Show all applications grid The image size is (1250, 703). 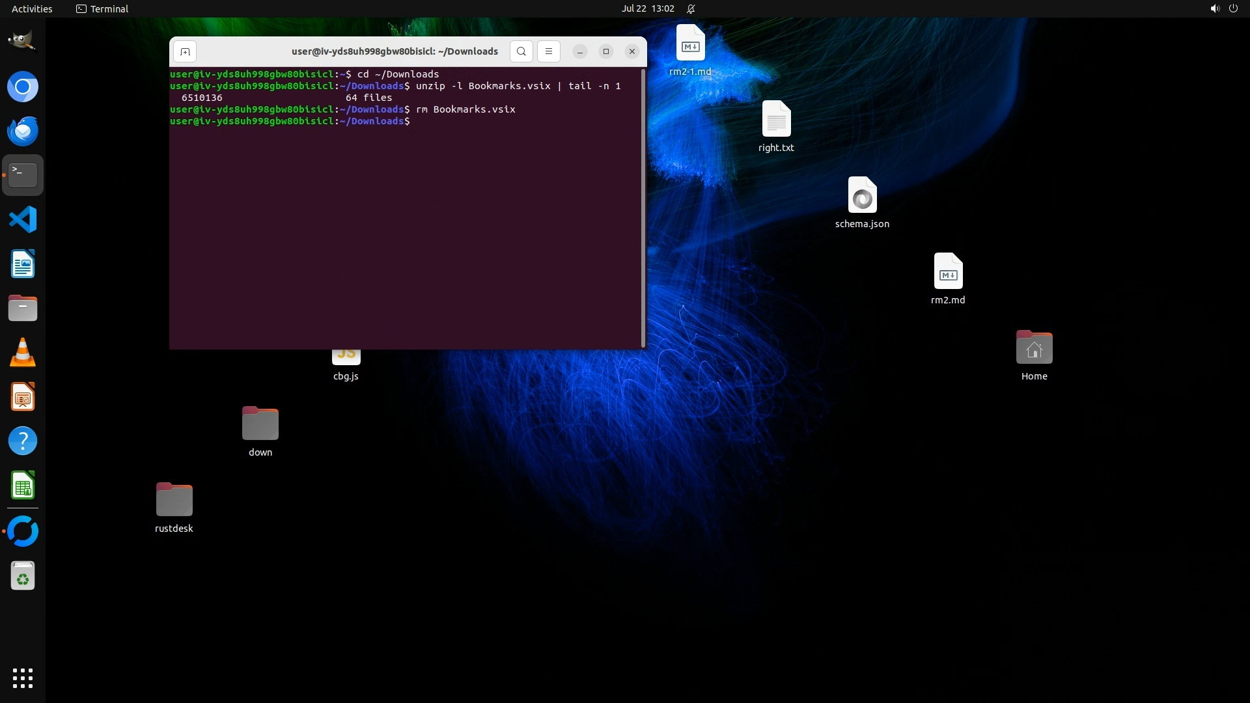23,678
